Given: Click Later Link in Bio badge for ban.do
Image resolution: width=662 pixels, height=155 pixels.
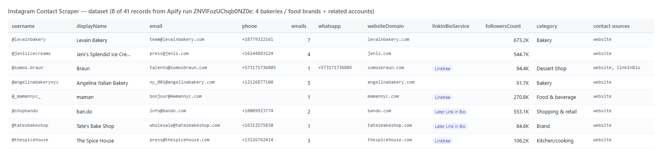Looking at the screenshot, I should (450, 112).
